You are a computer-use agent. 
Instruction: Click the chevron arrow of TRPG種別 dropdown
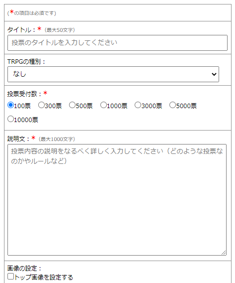coord(214,74)
